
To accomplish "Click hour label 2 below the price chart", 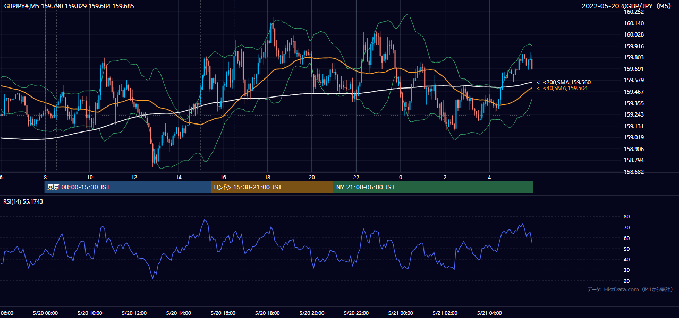I will [445, 177].
